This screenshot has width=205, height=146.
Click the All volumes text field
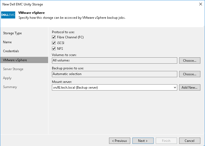pos(114,61)
